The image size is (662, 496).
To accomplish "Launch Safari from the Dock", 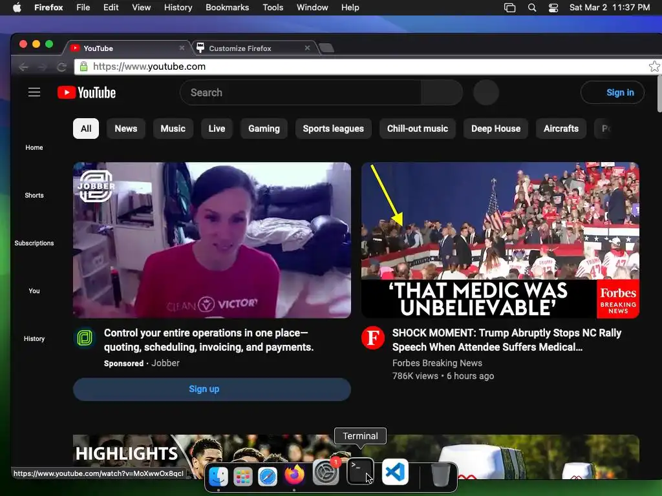I will (268, 477).
